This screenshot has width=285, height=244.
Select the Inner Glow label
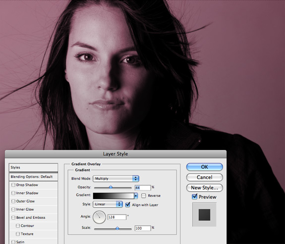click(25, 209)
